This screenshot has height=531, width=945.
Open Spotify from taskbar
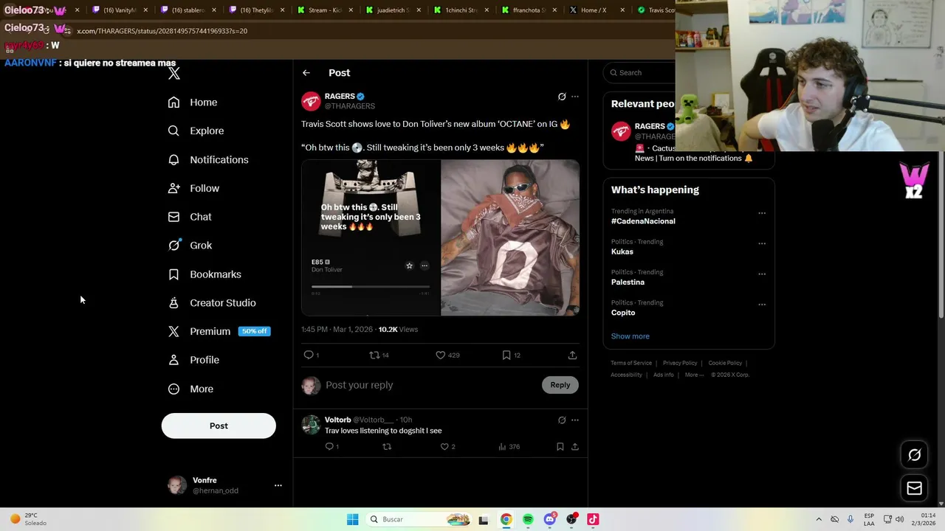528,519
